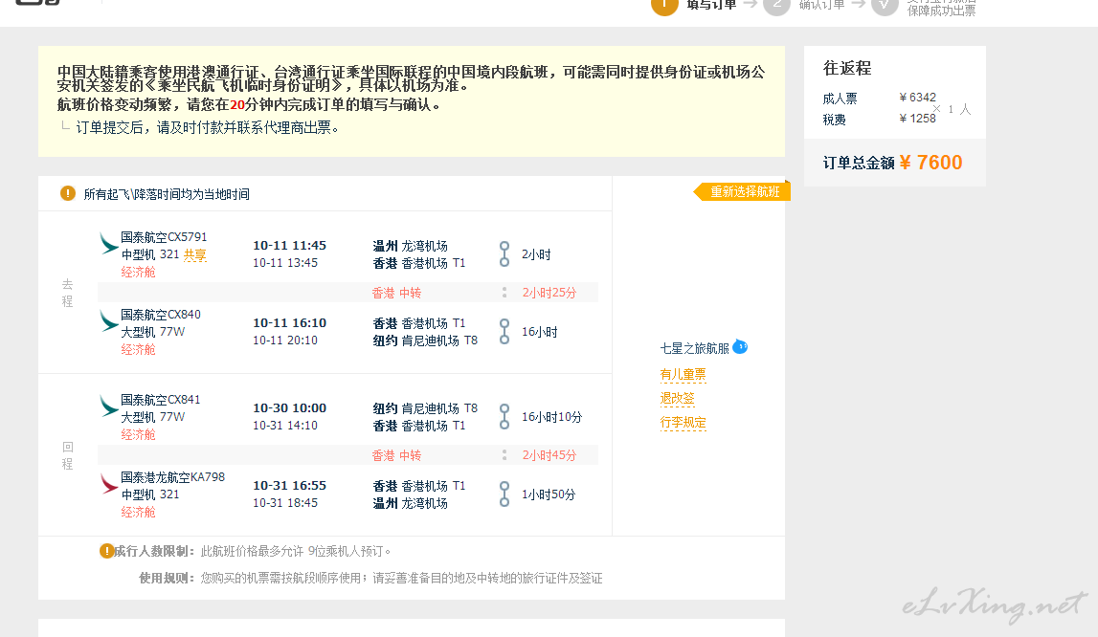
Task: Click the orange warning icon beside local time notice
Action: click(68, 193)
